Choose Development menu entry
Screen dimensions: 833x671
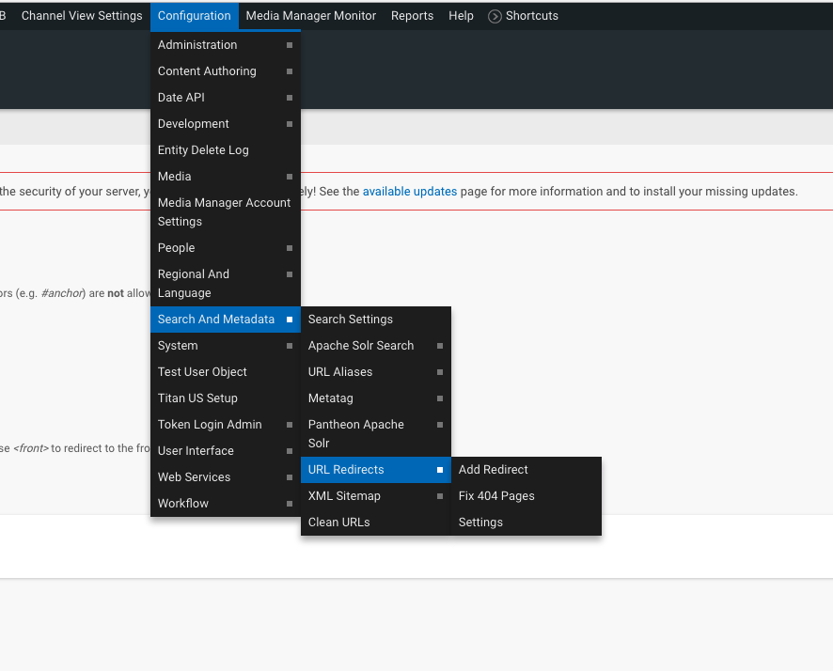(x=226, y=124)
